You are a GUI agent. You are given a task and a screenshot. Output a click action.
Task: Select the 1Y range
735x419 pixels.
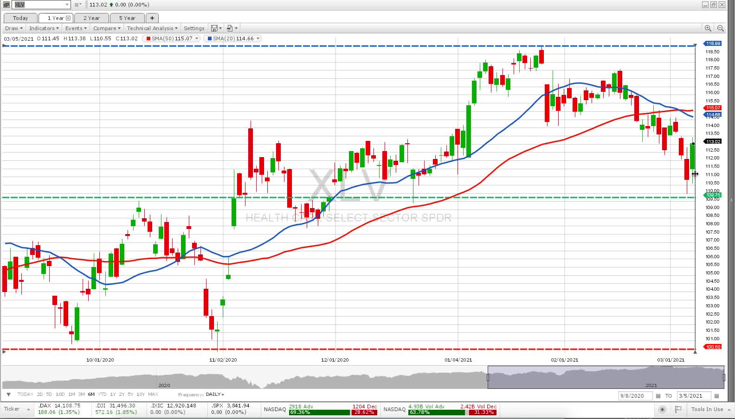coord(112,394)
